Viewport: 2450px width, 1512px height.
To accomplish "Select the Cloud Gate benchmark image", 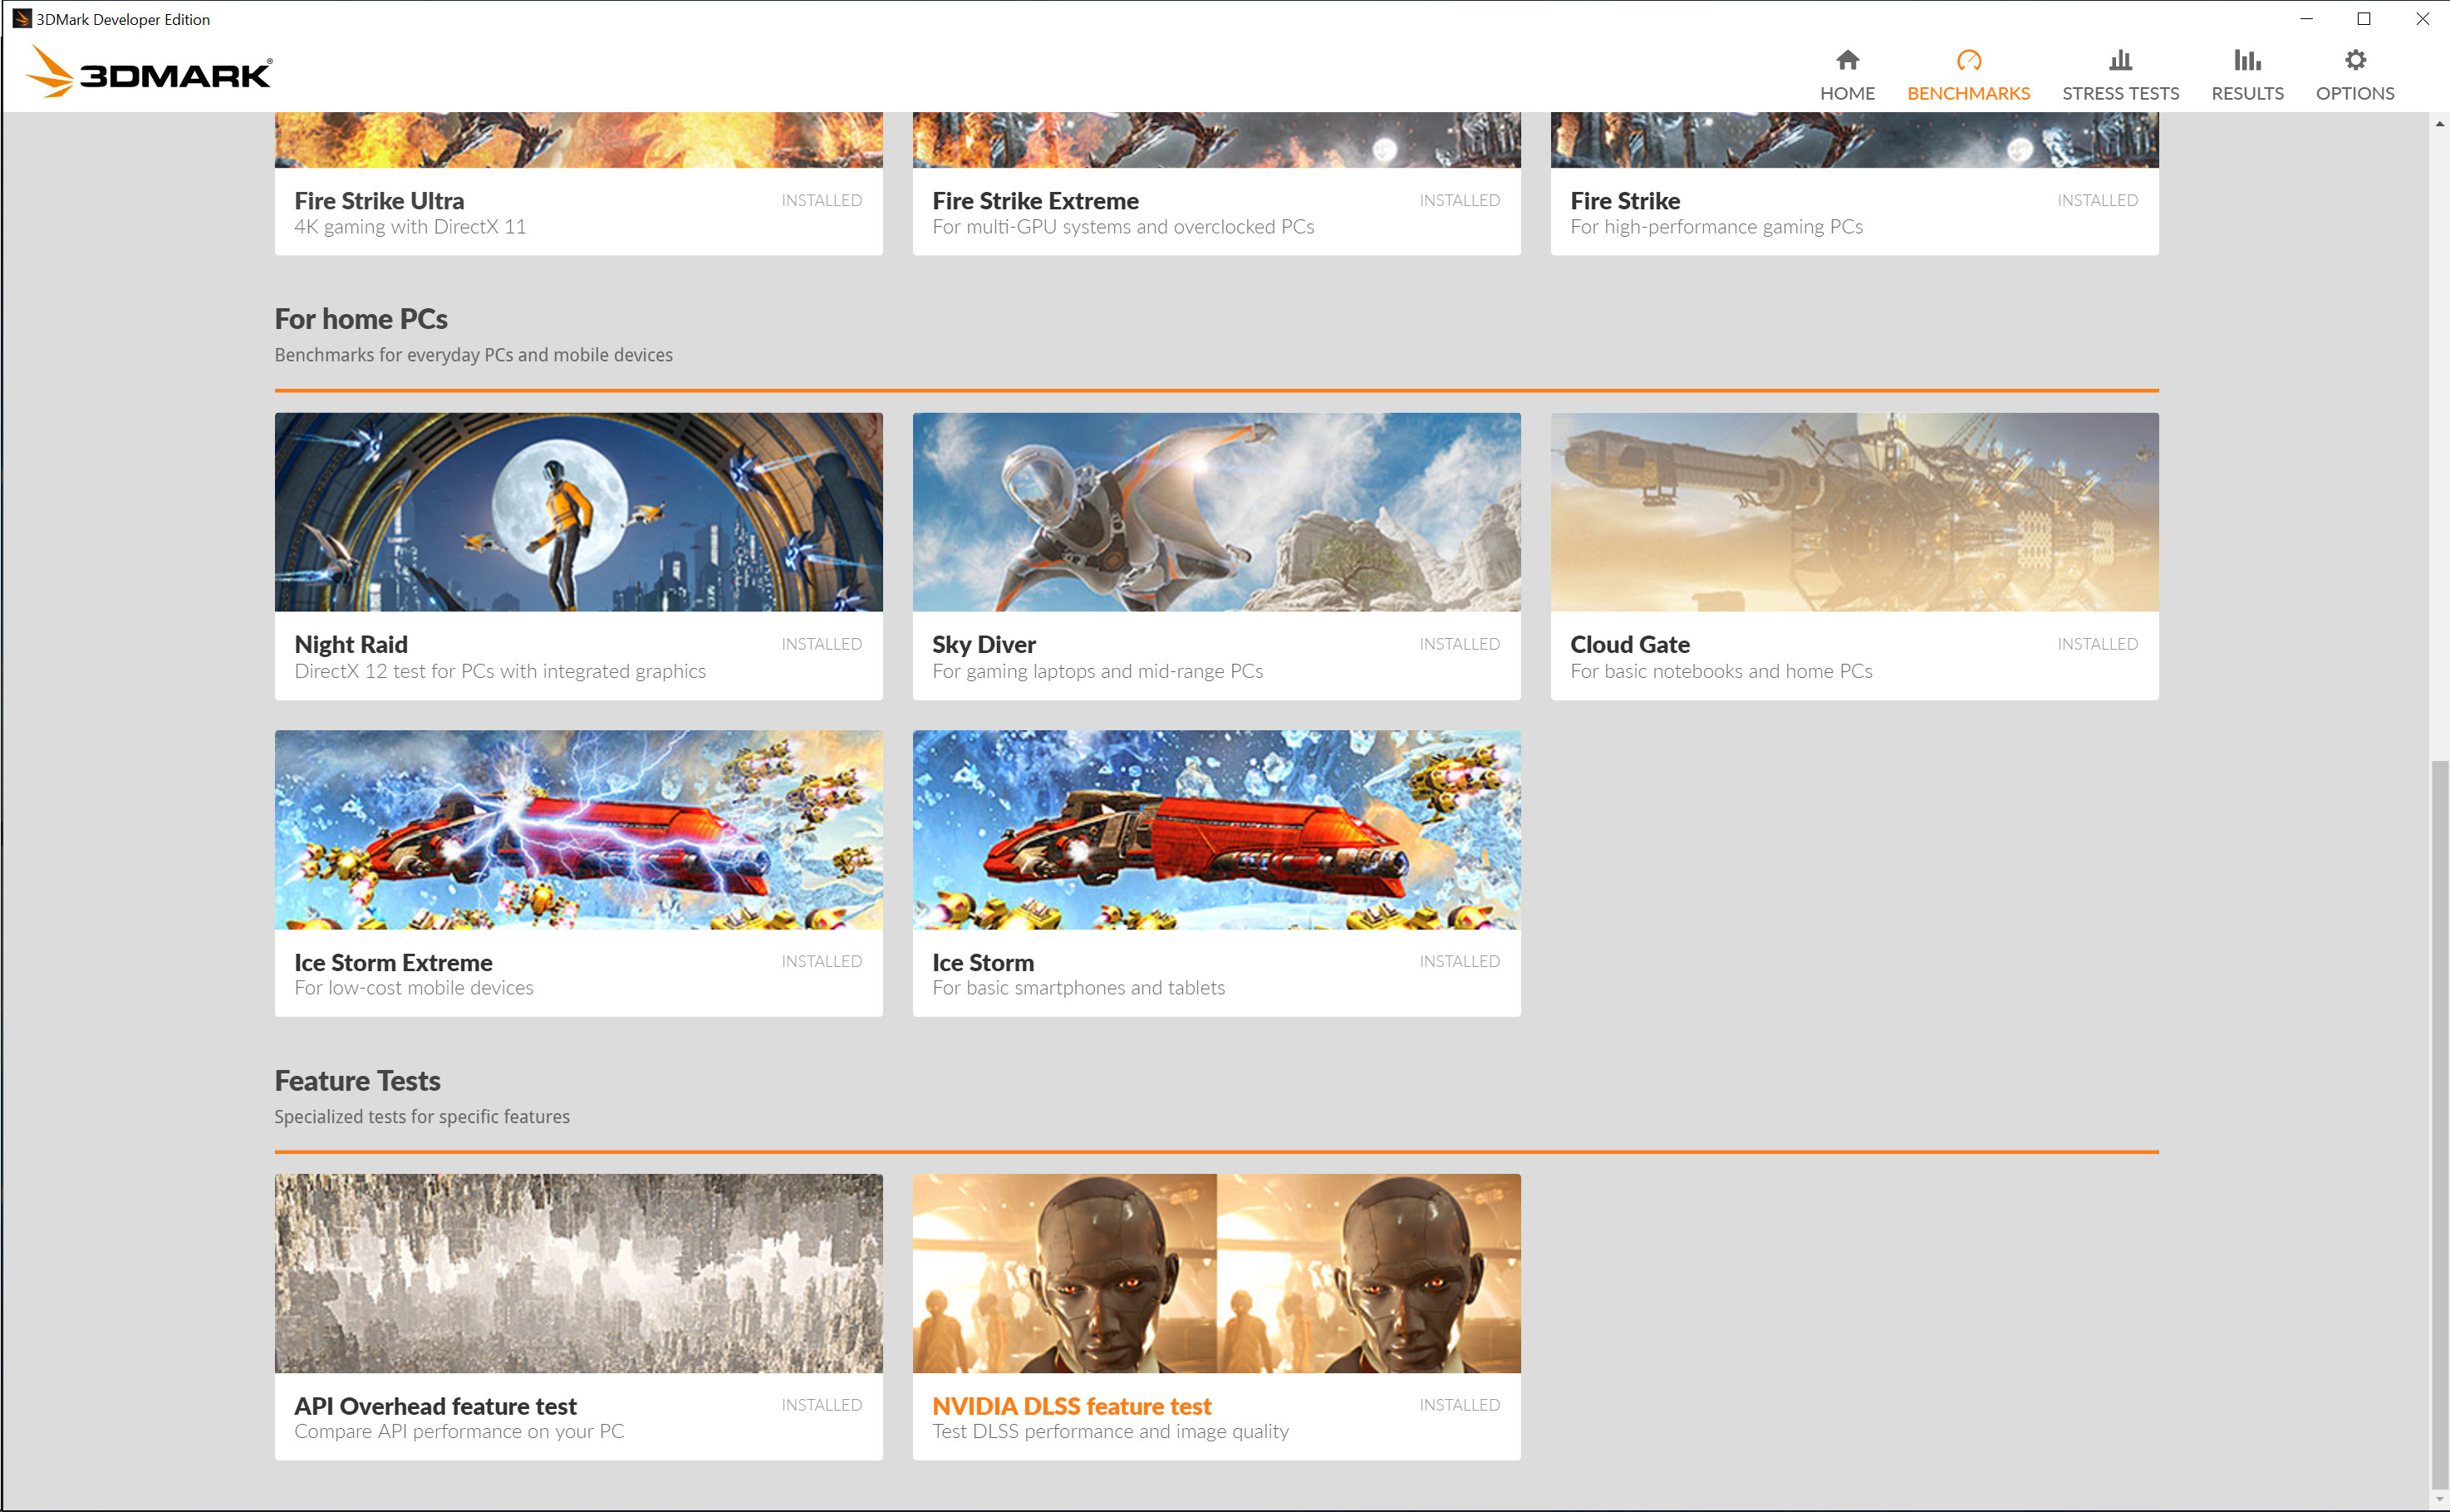I will [1853, 512].
